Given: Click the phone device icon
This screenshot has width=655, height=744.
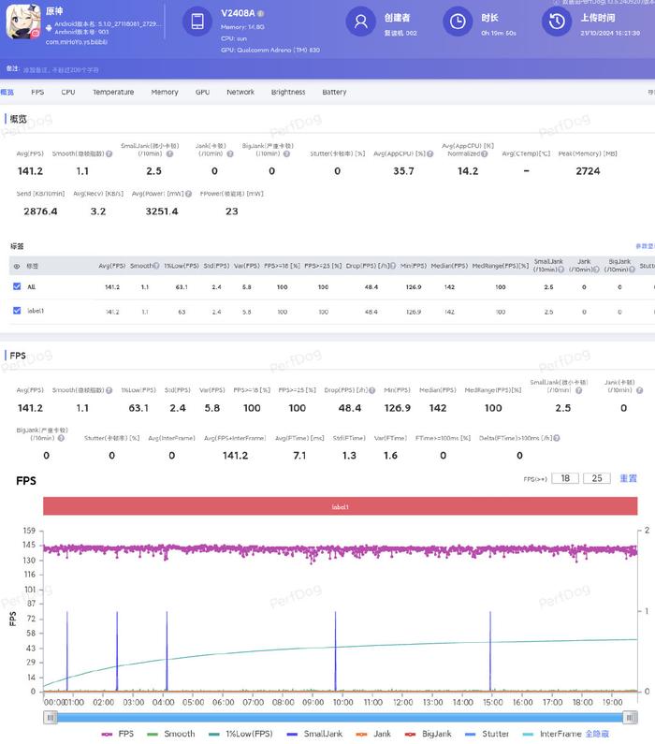Looking at the screenshot, I should click(x=196, y=22).
